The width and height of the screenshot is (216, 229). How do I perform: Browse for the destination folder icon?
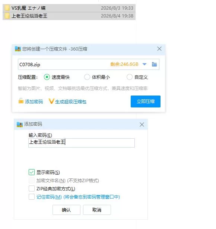(x=154, y=64)
